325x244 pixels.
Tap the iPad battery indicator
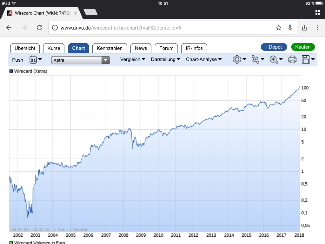319,3
